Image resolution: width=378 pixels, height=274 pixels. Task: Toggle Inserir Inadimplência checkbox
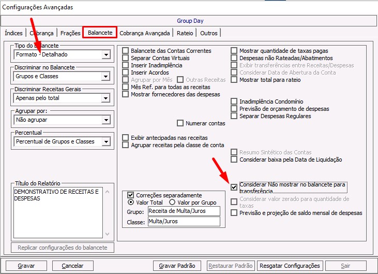coord(125,65)
